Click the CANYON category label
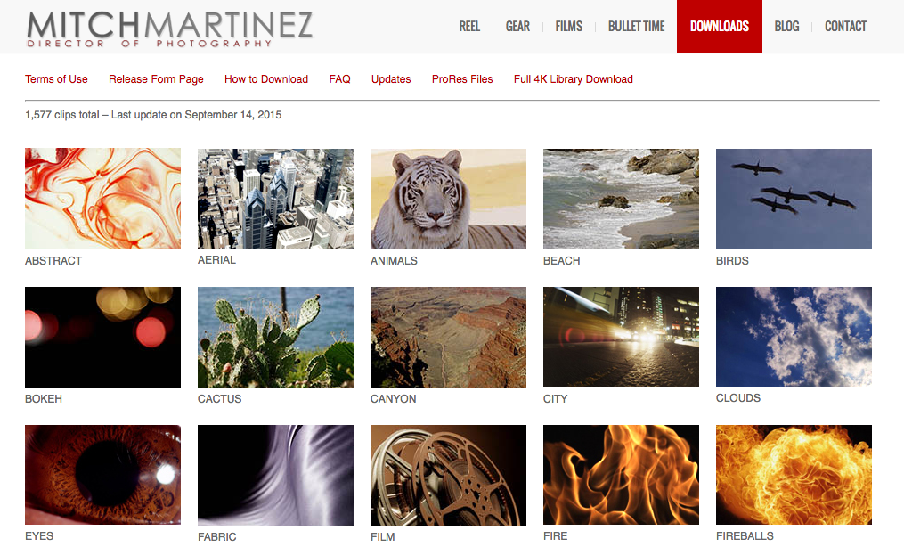 pyautogui.click(x=393, y=399)
